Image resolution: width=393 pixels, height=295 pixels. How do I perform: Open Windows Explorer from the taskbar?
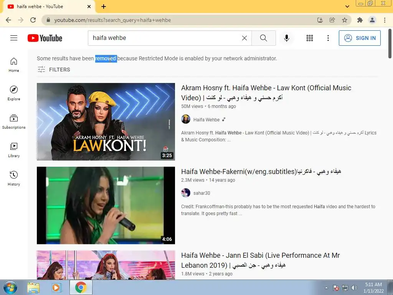tap(33, 288)
